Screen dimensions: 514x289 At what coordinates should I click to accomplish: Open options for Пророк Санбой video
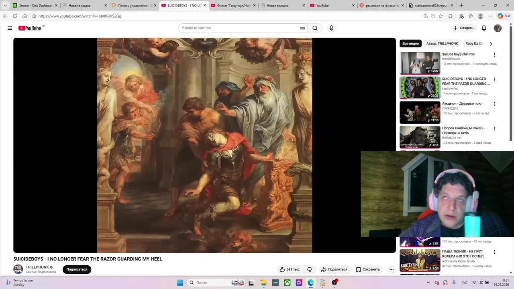494,129
